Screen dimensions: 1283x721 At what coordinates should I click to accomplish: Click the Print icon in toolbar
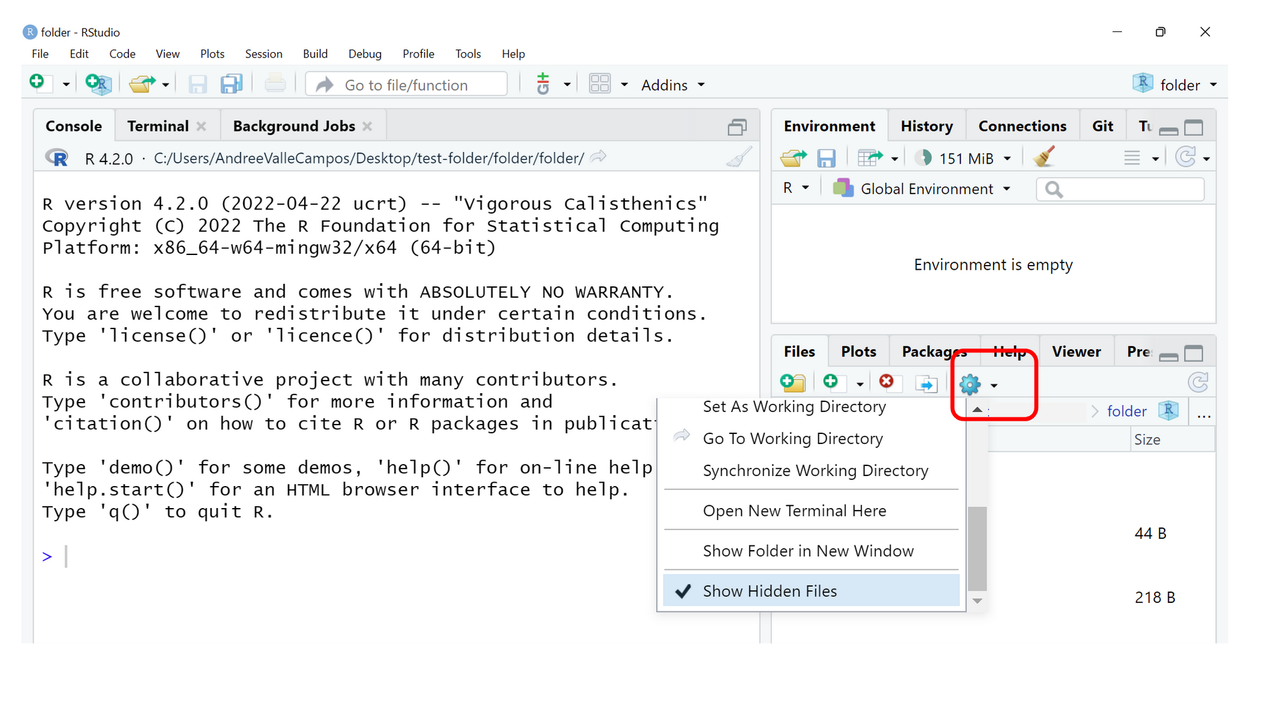[x=275, y=84]
